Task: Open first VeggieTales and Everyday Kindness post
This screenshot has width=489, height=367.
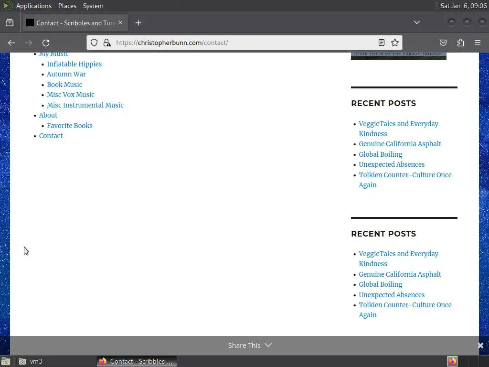Action: click(398, 129)
